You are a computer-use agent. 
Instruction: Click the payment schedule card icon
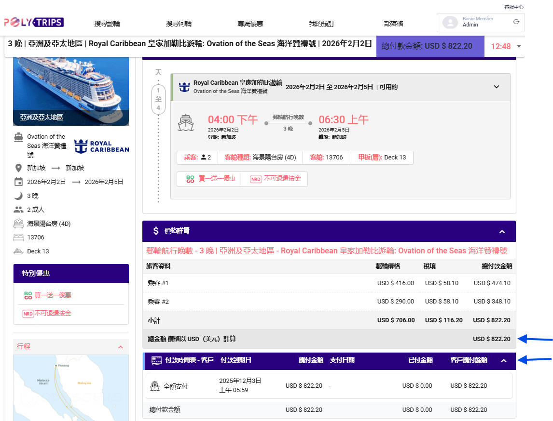tap(156, 360)
